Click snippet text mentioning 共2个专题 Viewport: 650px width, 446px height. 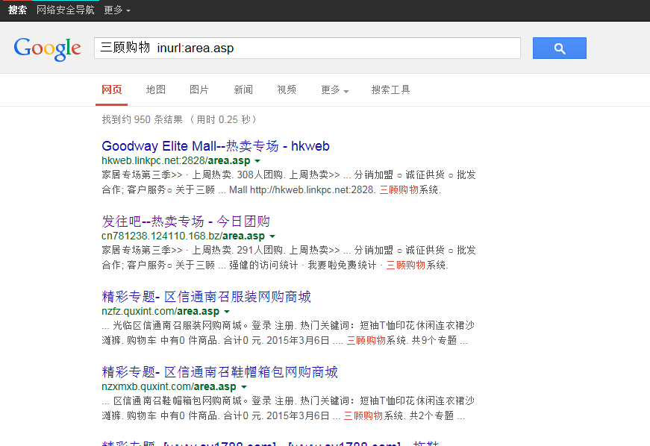click(289, 408)
